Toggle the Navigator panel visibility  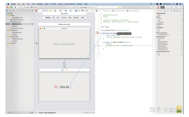[x=172, y=7]
